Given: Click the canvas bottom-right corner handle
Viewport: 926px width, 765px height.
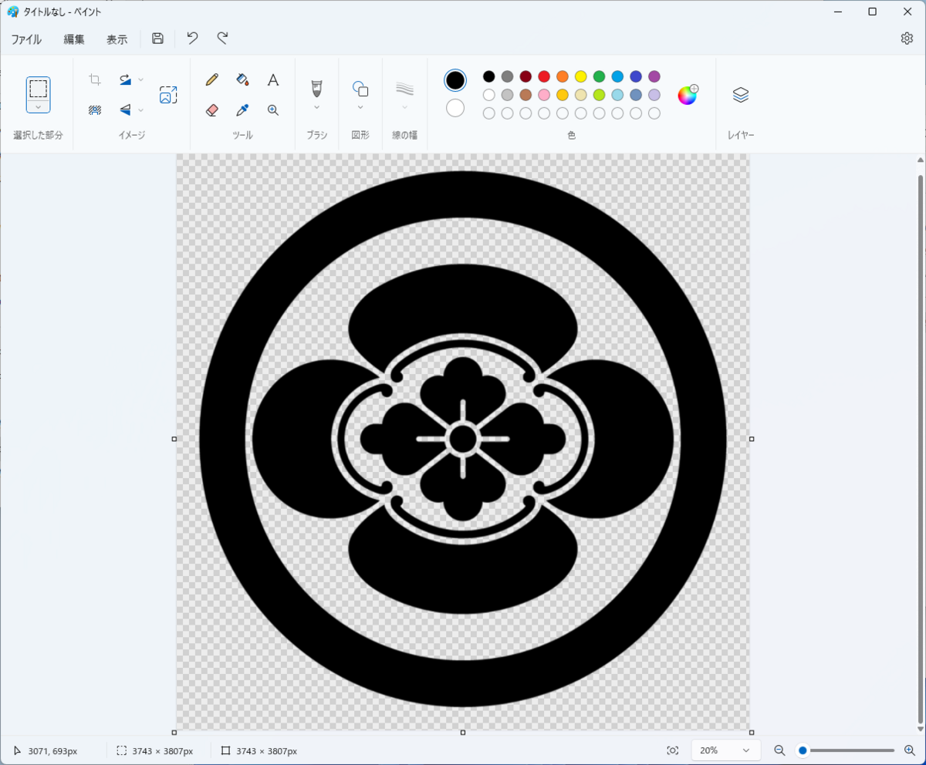Looking at the screenshot, I should pyautogui.click(x=752, y=733).
